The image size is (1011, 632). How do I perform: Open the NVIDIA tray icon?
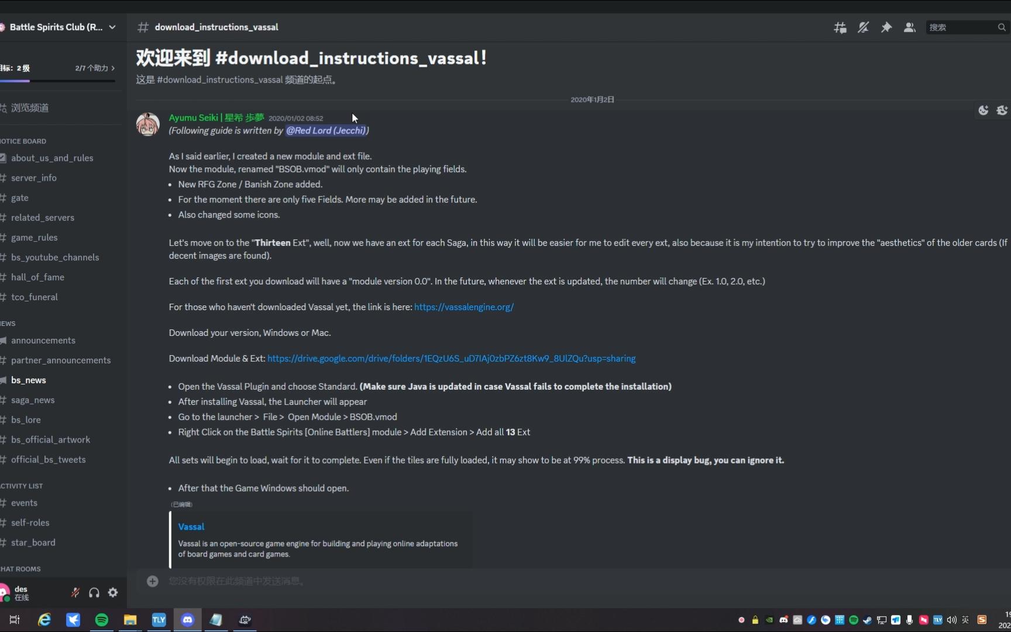tap(769, 620)
